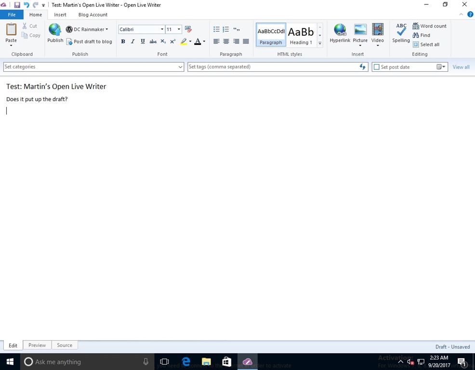The image size is (475, 370).
Task: Switch to the Source view tab
Action: tap(65, 345)
